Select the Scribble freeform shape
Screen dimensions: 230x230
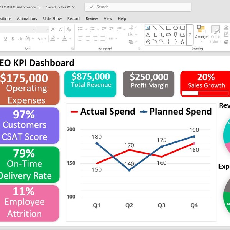point(148,42)
